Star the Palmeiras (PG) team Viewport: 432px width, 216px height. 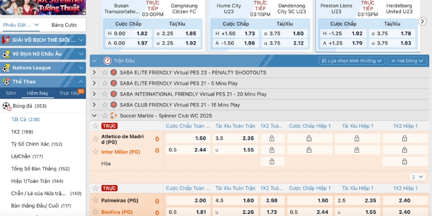pos(96,200)
